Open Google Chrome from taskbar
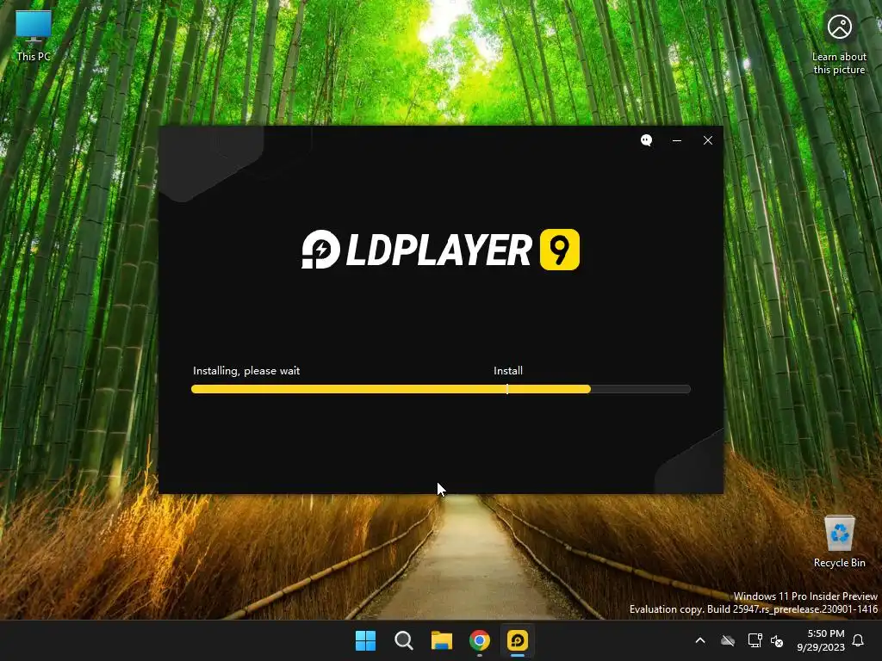 pyautogui.click(x=480, y=640)
